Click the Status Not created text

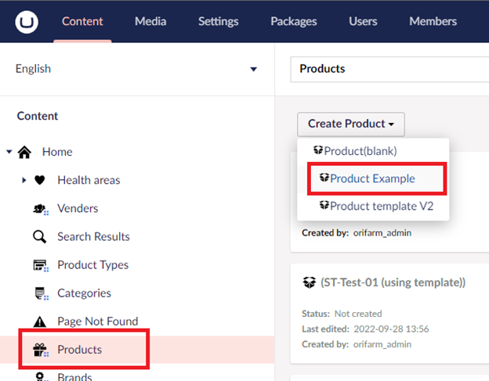[x=342, y=314]
